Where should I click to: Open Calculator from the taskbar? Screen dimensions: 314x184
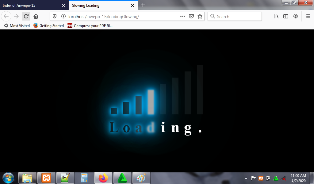84,178
